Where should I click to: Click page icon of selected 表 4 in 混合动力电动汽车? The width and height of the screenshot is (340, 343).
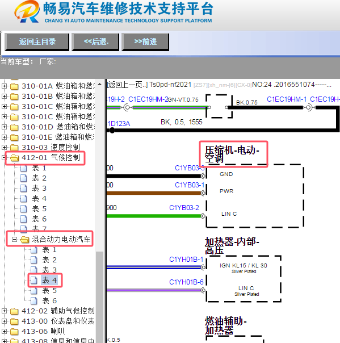coord(34,280)
